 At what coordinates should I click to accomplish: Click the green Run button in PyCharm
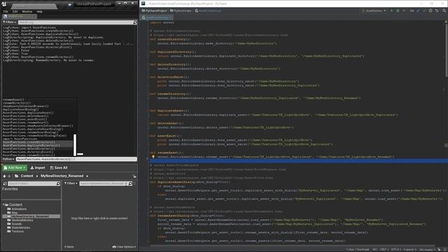tap(392, 10)
